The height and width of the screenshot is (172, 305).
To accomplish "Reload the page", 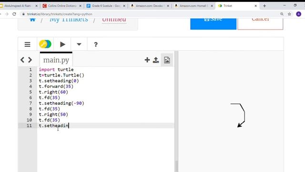I will point(14,14).
